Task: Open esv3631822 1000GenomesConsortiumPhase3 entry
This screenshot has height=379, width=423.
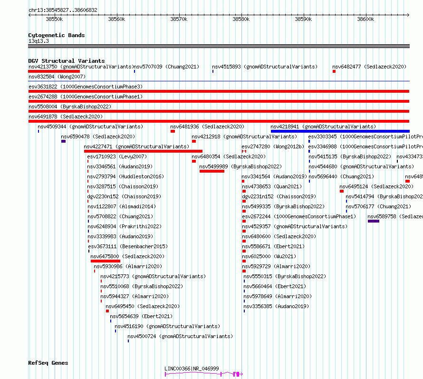Action: click(x=86, y=87)
